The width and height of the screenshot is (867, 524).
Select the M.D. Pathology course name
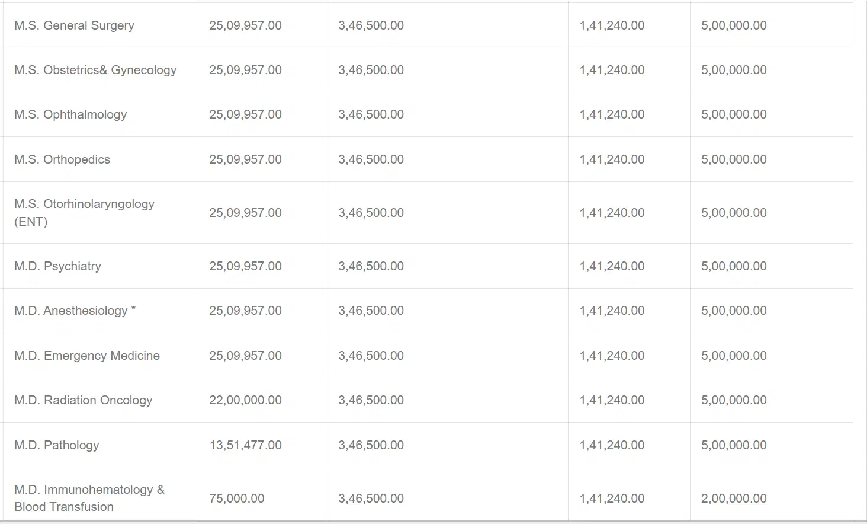(x=56, y=445)
